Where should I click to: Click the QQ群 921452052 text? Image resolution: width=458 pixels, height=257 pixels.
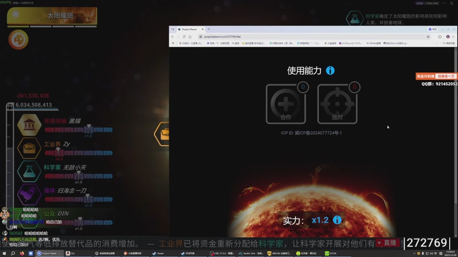(439, 84)
